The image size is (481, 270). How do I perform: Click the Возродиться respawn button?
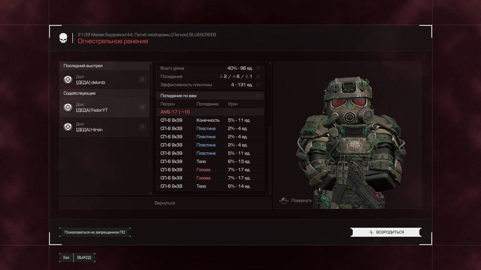(x=386, y=232)
